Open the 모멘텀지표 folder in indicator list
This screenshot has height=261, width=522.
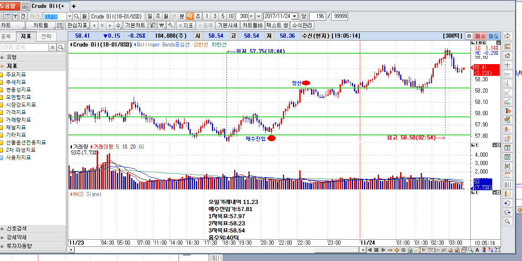click(x=18, y=97)
